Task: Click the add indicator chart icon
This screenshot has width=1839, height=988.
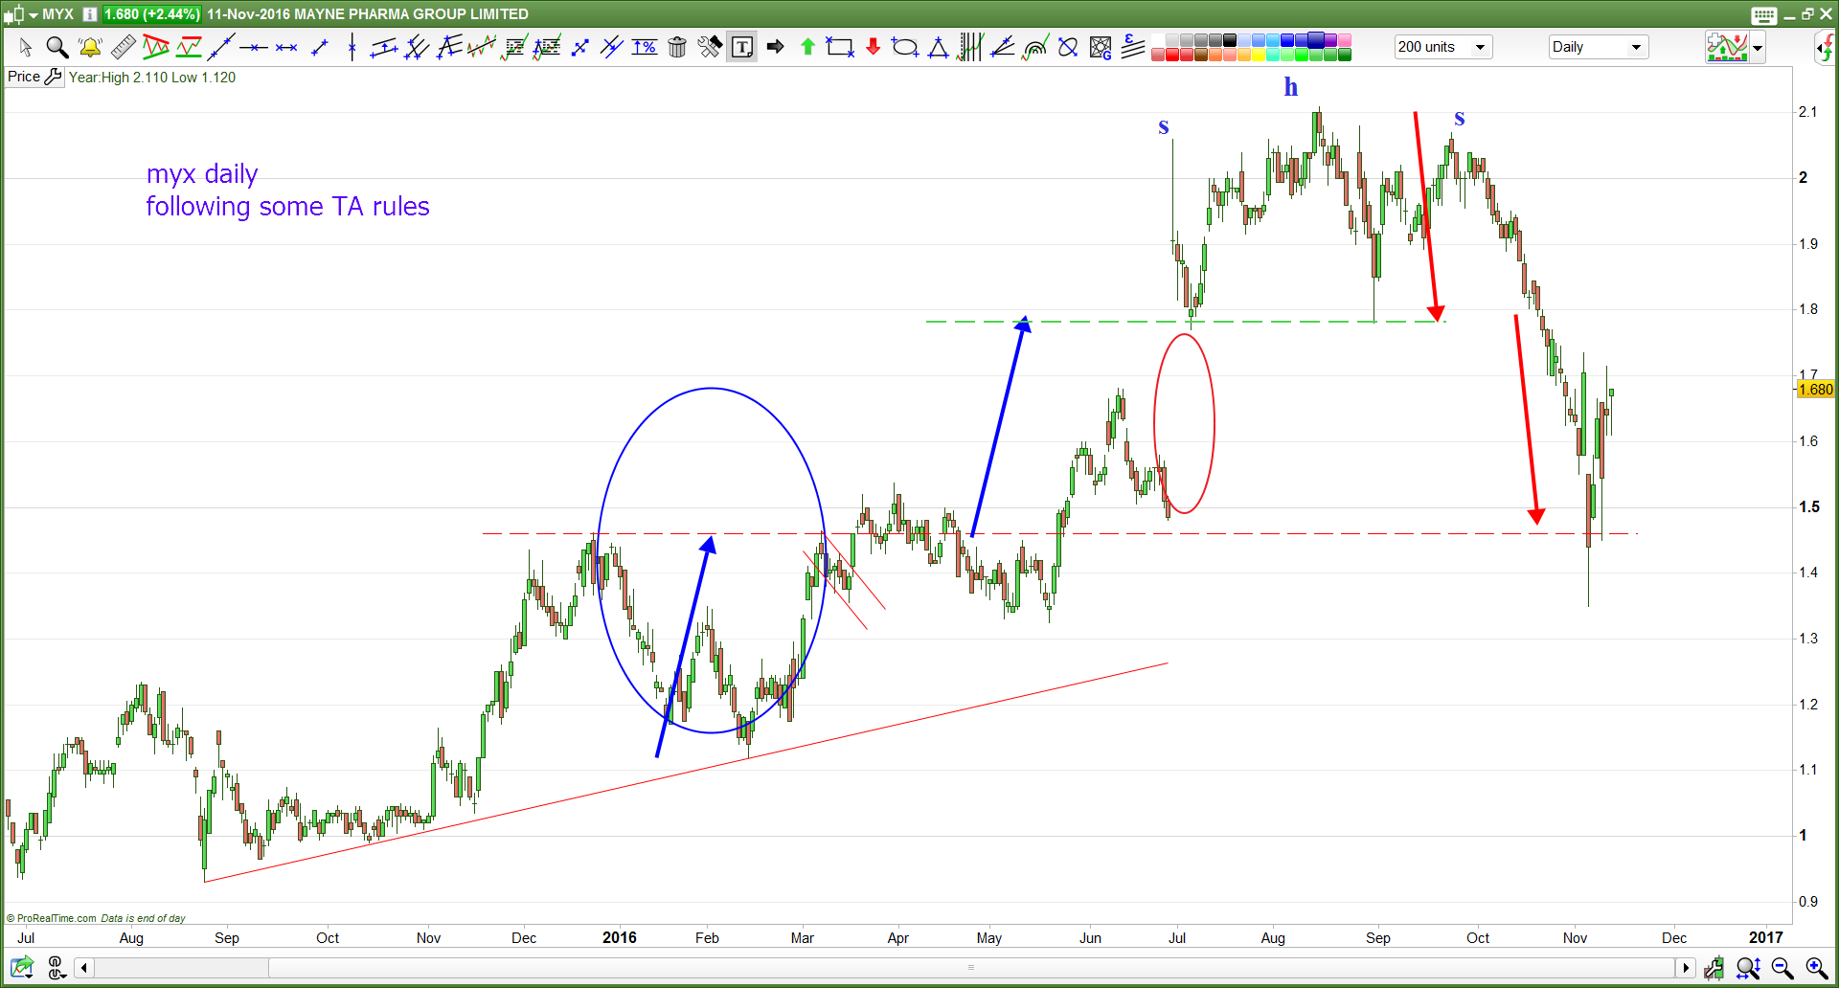Action: tap(1727, 47)
